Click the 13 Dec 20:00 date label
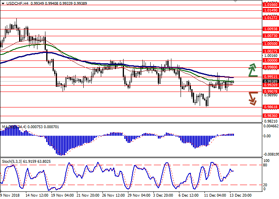Image resolution: width=279 pixels, height=199 pixels. click(x=241, y=196)
